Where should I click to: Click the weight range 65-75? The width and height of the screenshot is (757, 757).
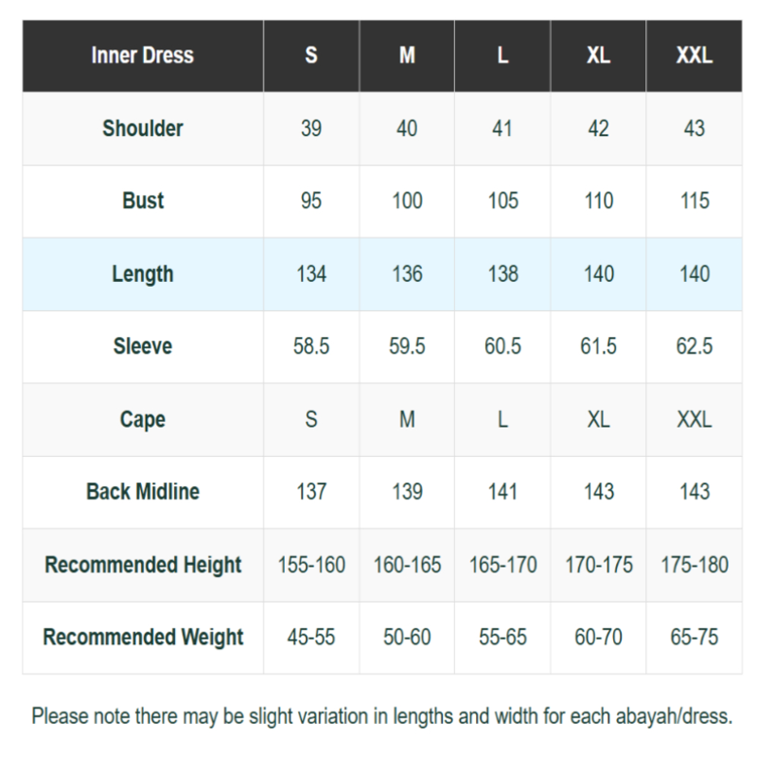[x=694, y=638]
